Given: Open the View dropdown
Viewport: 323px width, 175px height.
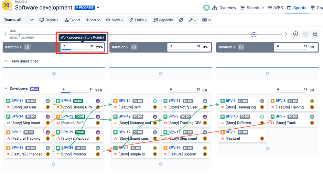Looking at the screenshot, I should 114,20.
